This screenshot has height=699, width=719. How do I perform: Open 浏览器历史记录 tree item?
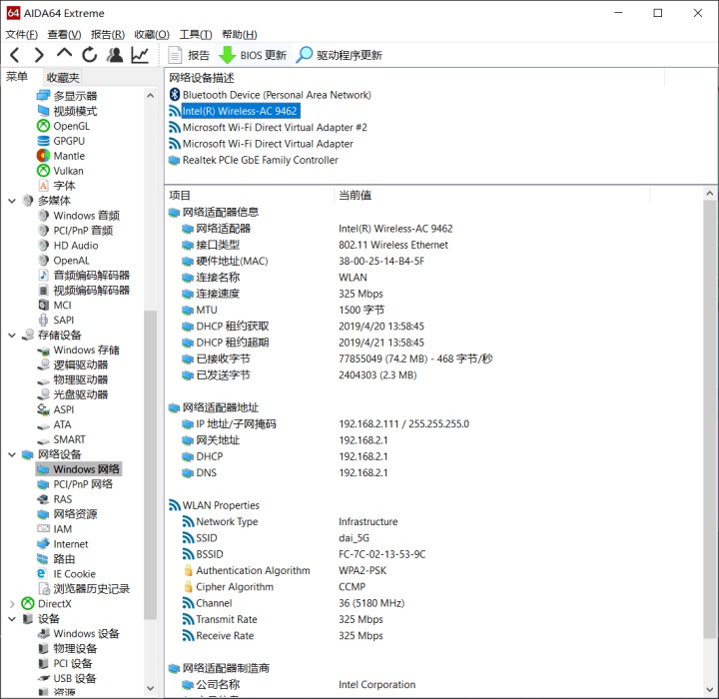(84, 588)
